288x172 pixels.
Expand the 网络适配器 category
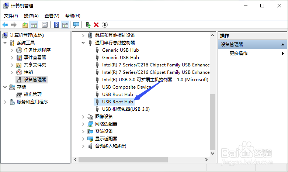tap(83, 124)
